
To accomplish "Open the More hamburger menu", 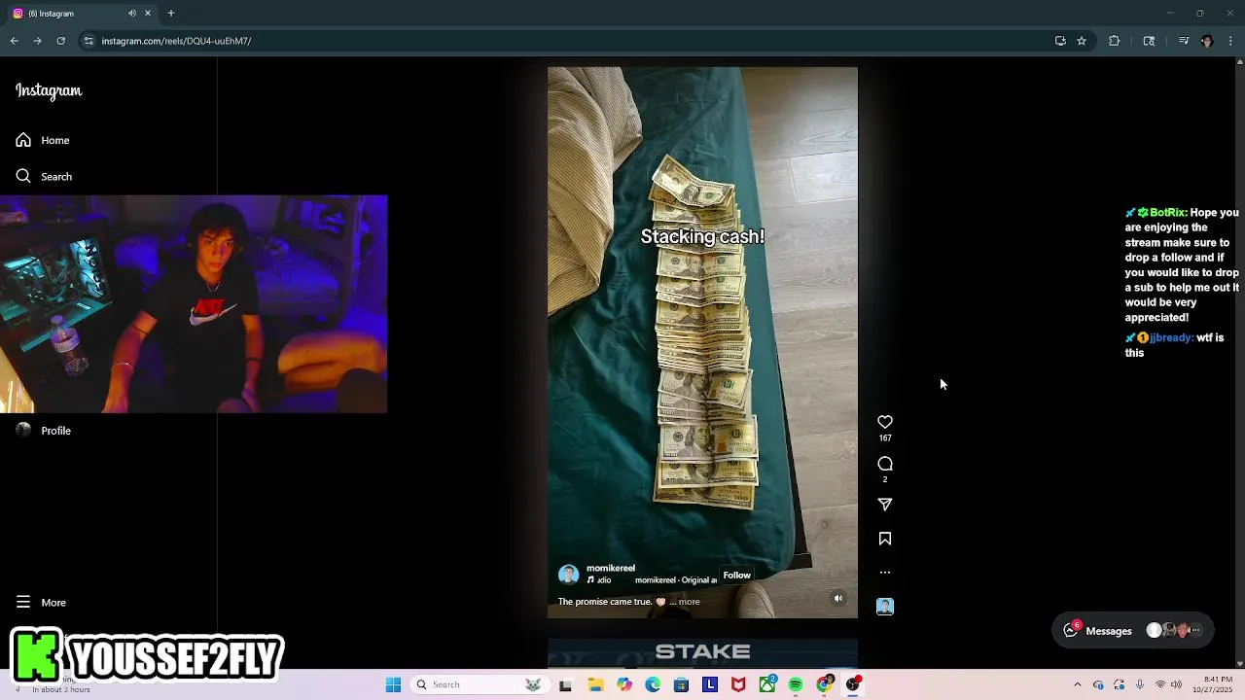I will 41,602.
